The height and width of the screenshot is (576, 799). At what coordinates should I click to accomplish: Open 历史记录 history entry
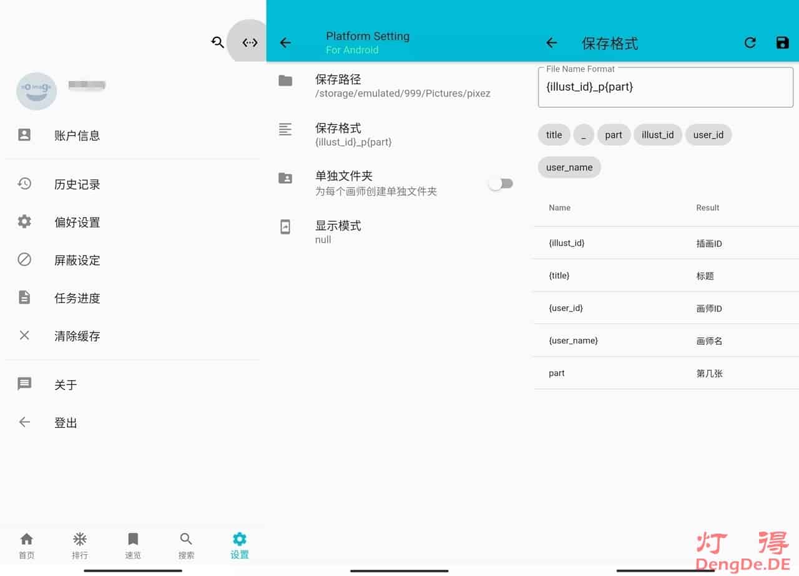pyautogui.click(x=77, y=185)
